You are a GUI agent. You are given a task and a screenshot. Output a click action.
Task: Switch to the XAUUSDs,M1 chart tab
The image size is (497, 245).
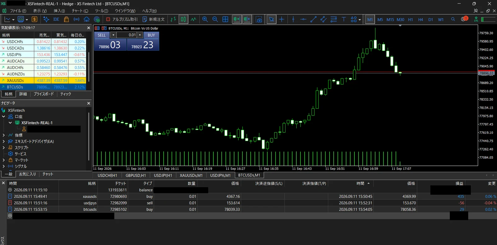pos(191,175)
